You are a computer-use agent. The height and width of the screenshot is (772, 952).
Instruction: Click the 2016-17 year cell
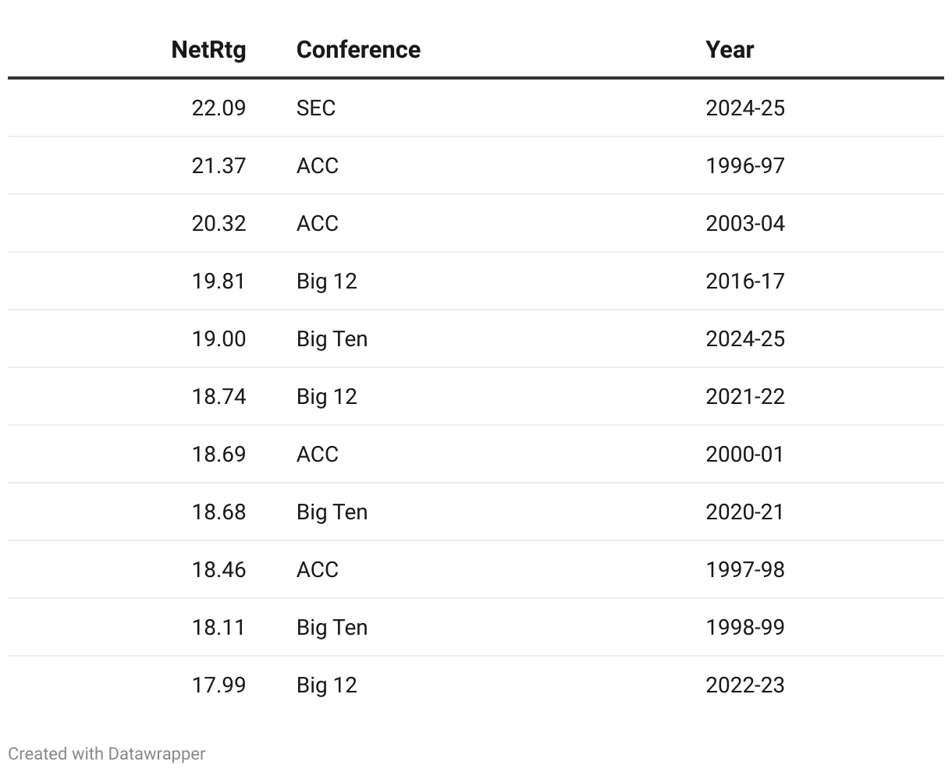(745, 281)
